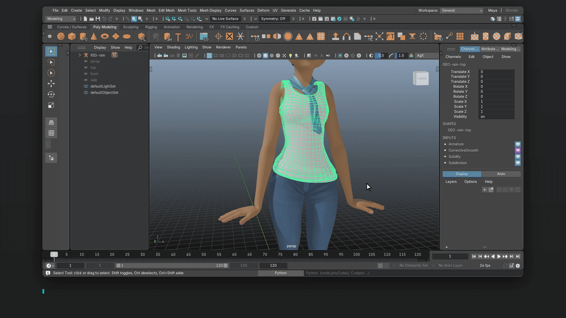Toggle smooth shade all viewport icon
Image resolution: width=566 pixels, height=318 pixels.
265,55
